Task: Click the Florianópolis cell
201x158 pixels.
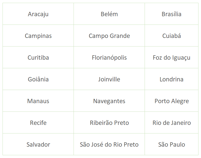Action: [x=109, y=57]
